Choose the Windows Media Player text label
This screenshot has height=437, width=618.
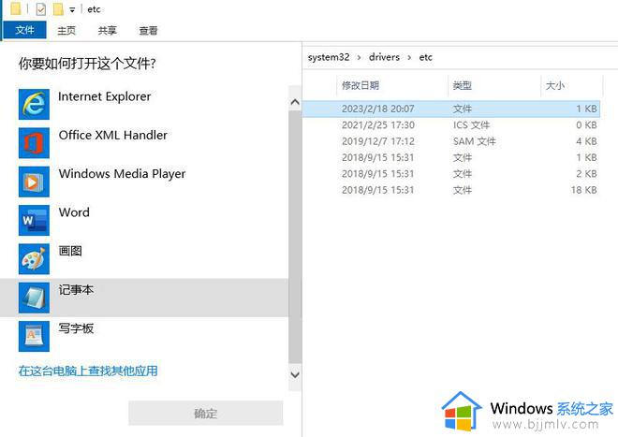click(122, 174)
